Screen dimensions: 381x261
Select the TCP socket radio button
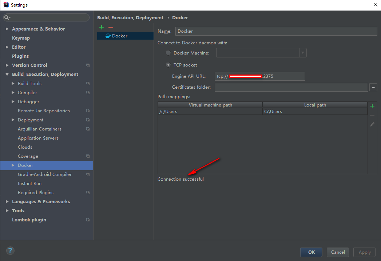(168, 65)
